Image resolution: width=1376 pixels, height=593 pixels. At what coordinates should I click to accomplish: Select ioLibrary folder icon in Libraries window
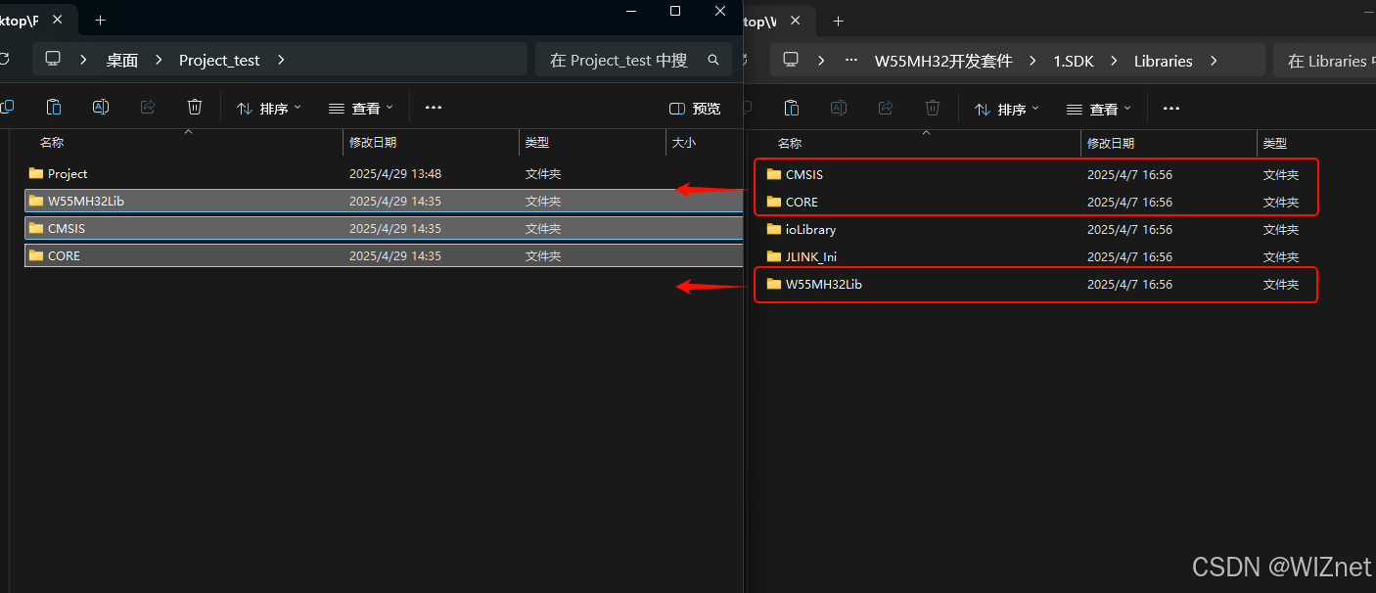click(x=774, y=229)
